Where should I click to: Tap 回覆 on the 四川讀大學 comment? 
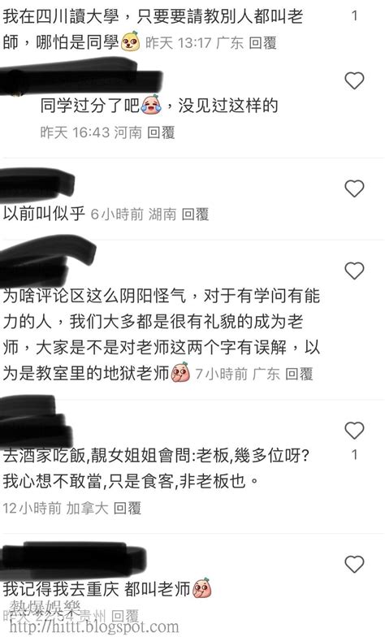(262, 42)
